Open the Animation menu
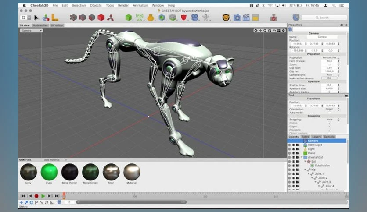 (x=140, y=5)
